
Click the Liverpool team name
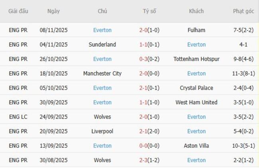[102, 131]
